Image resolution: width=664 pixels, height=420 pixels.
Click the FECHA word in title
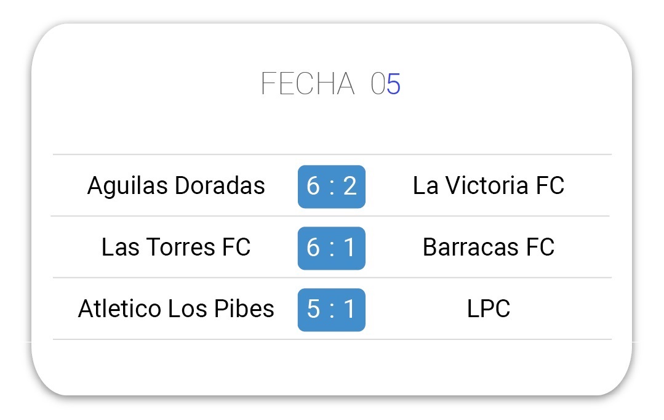point(308,84)
